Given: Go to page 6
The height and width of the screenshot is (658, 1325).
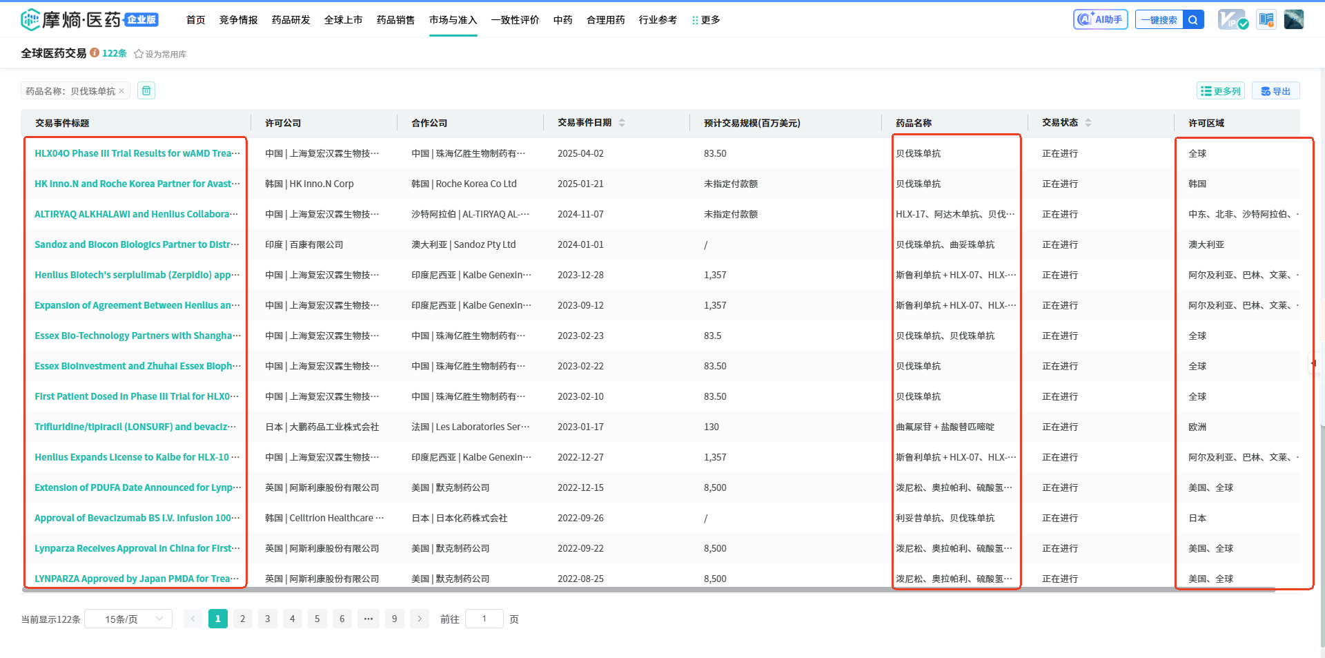Looking at the screenshot, I should click(342, 619).
